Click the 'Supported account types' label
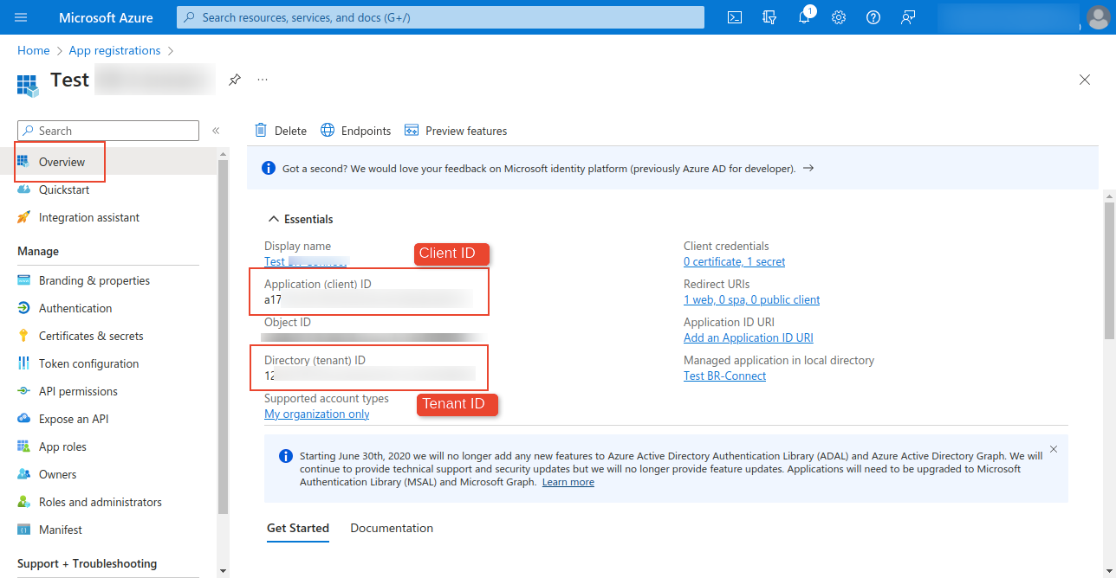1116x578 pixels. click(x=327, y=398)
